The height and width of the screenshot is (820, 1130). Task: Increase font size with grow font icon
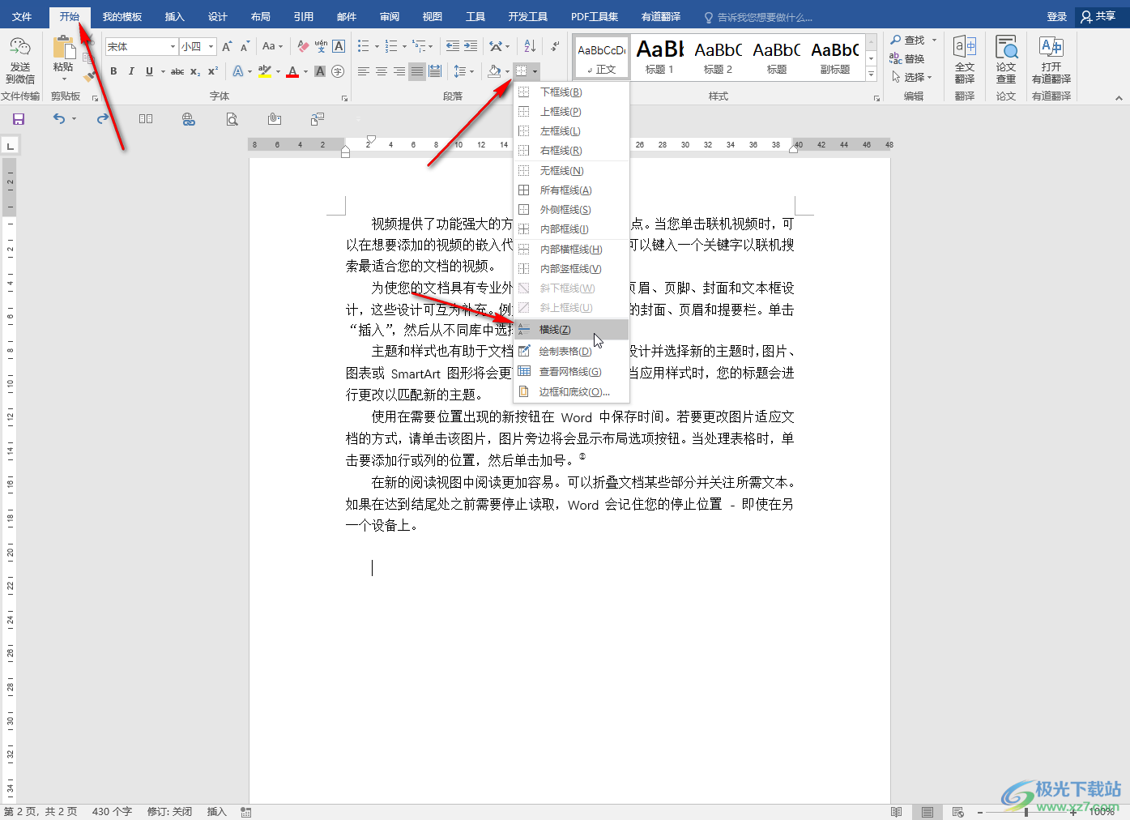point(227,46)
